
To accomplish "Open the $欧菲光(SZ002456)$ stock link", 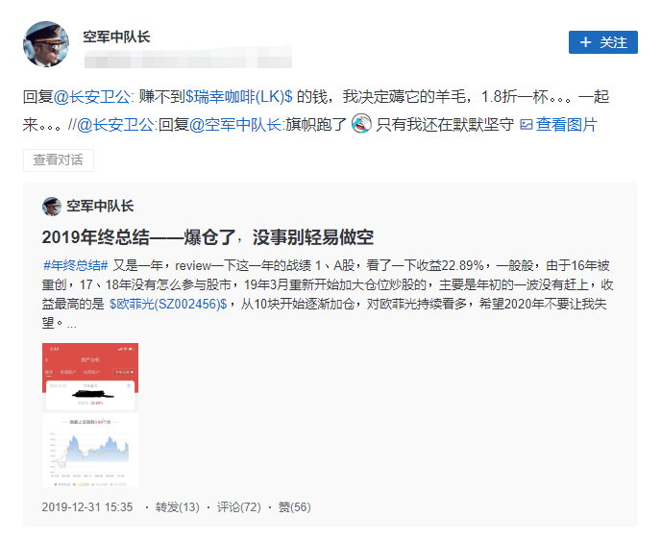I will 168,304.
